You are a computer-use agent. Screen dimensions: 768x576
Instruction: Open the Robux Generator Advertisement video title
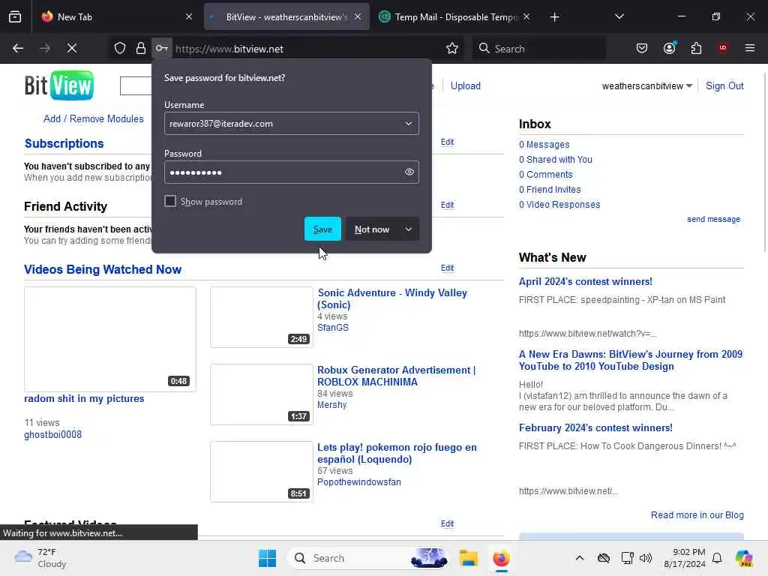click(x=396, y=376)
